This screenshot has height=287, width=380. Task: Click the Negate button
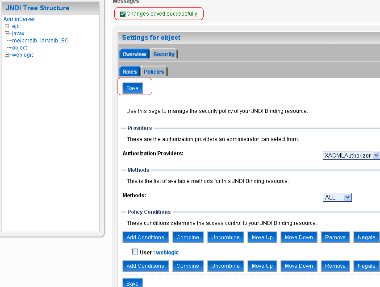click(366, 237)
